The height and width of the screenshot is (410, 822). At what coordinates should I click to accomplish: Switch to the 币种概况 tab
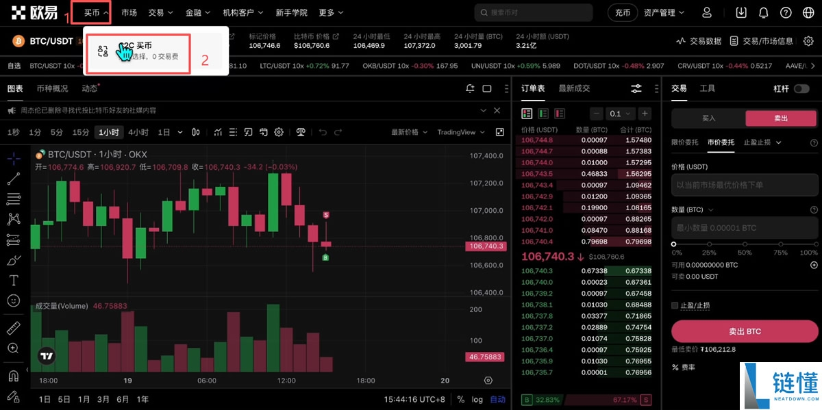pos(52,88)
